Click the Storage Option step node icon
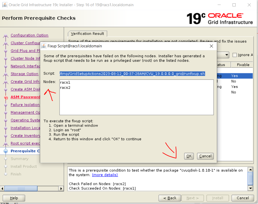The width and height of the screenshot is (258, 204). pos(6,74)
